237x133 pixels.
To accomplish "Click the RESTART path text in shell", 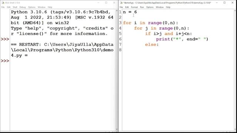I will 62,50.
